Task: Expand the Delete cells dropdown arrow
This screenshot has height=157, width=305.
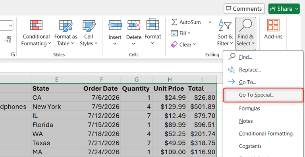Action: 134,44
